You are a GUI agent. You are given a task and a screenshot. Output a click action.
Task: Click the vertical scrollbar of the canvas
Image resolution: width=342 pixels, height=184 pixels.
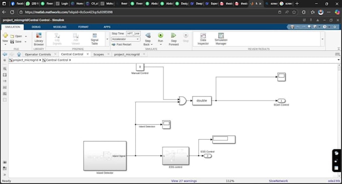tap(339, 121)
